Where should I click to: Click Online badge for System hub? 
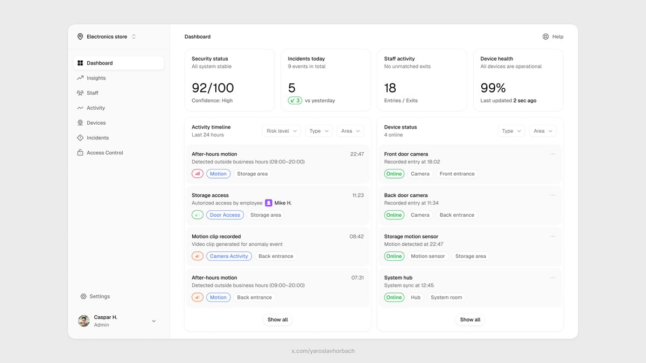tap(394, 297)
